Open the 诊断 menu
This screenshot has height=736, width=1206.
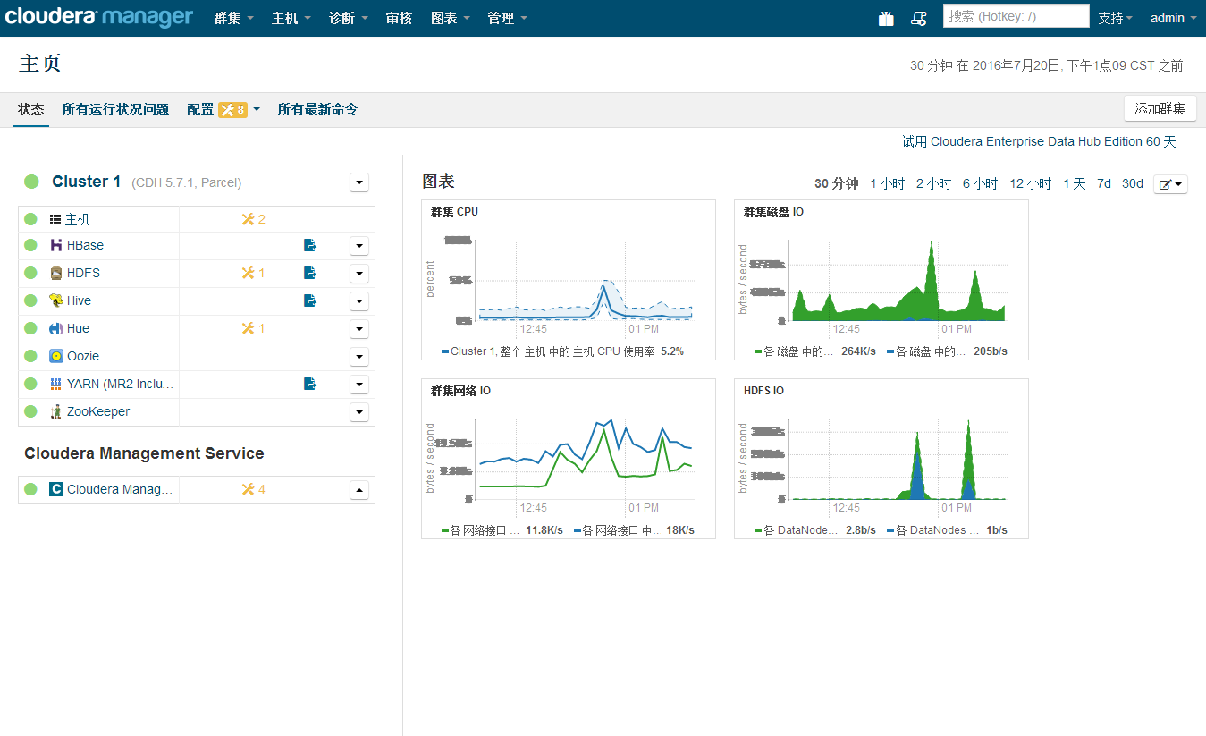tap(349, 18)
